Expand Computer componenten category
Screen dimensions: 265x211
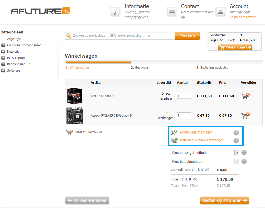point(3,45)
